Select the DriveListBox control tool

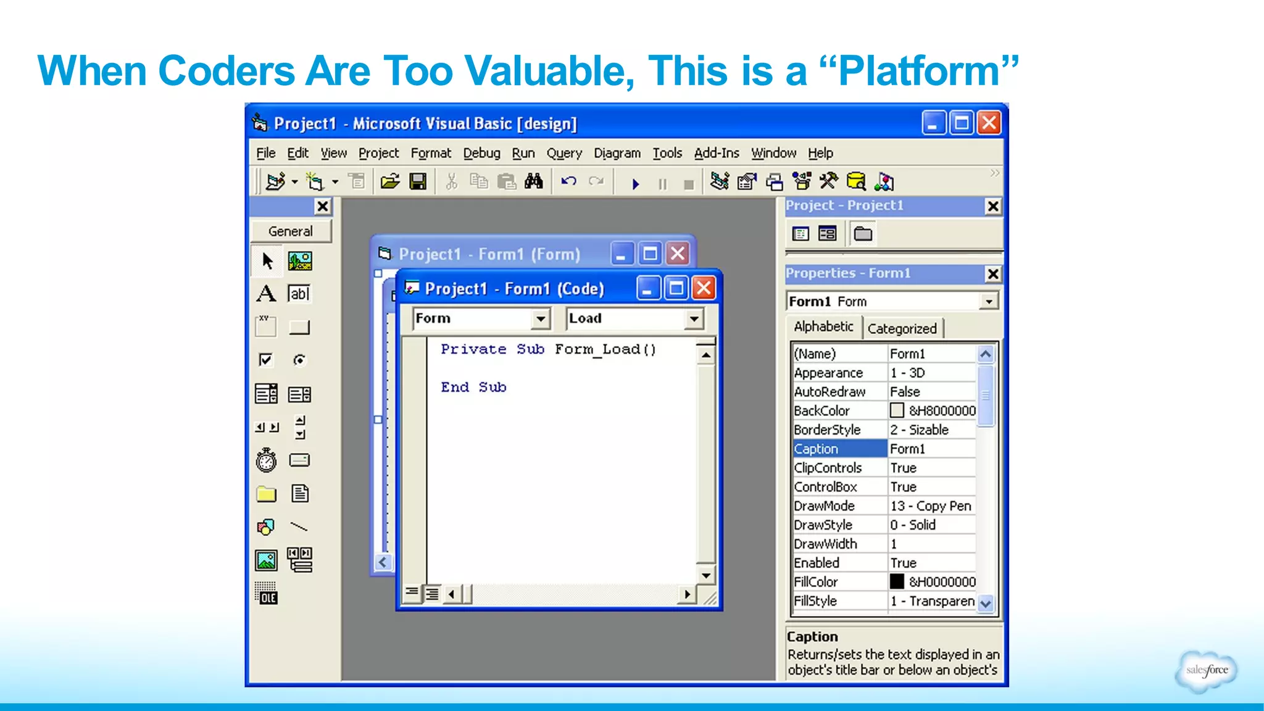(299, 460)
